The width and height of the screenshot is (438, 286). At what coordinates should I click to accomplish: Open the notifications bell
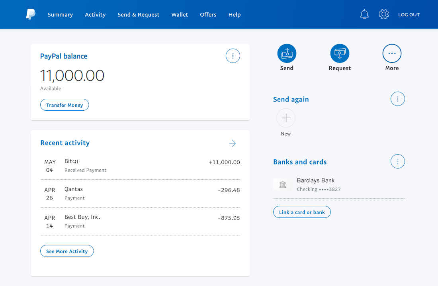[364, 15]
